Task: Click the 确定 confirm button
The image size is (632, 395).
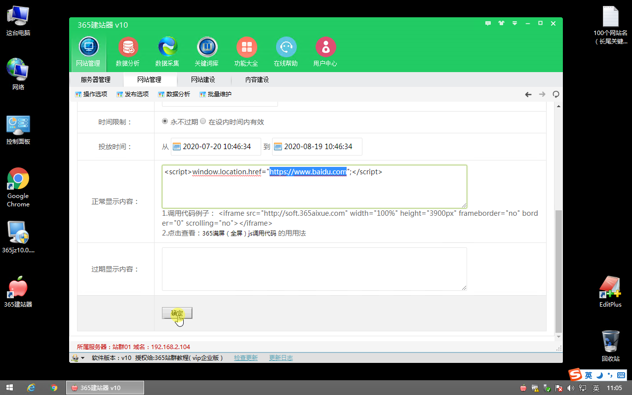Action: 177,313
